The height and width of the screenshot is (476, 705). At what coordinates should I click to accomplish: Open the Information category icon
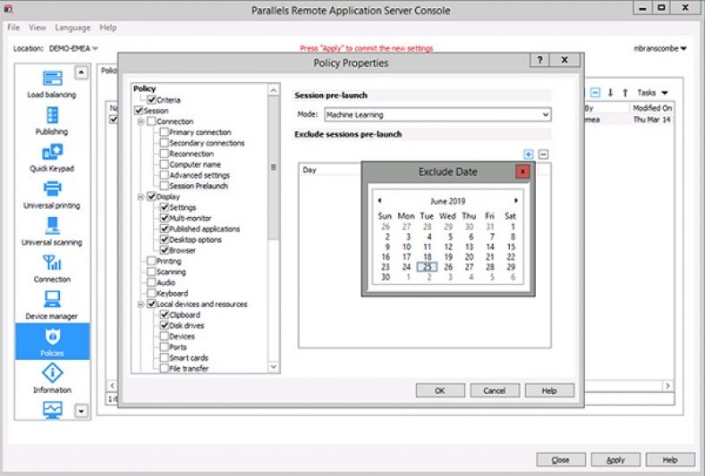pos(52,379)
